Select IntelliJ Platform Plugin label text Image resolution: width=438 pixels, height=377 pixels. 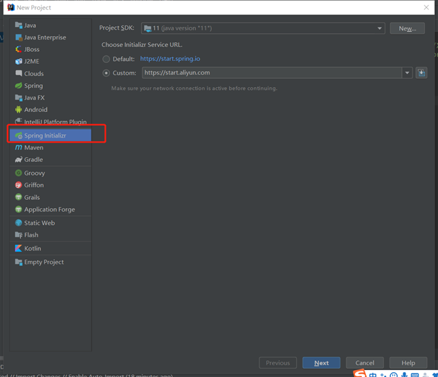[x=55, y=122]
